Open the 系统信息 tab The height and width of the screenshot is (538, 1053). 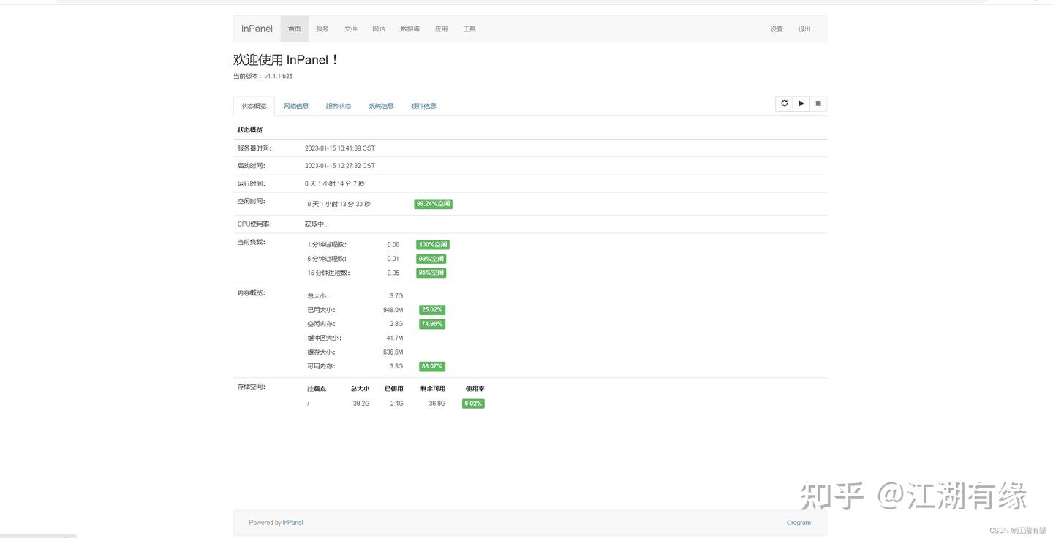pyautogui.click(x=381, y=106)
